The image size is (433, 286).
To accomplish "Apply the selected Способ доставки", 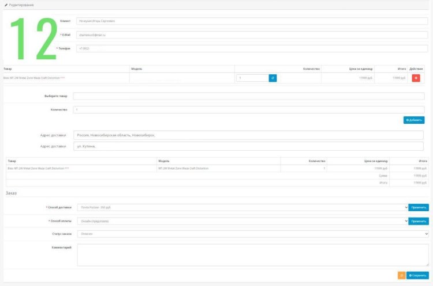I will click(419, 207).
